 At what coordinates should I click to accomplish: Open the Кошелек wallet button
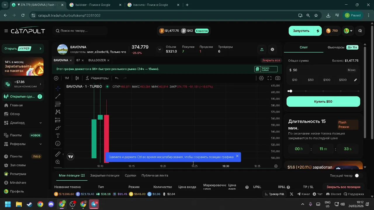[202, 31]
